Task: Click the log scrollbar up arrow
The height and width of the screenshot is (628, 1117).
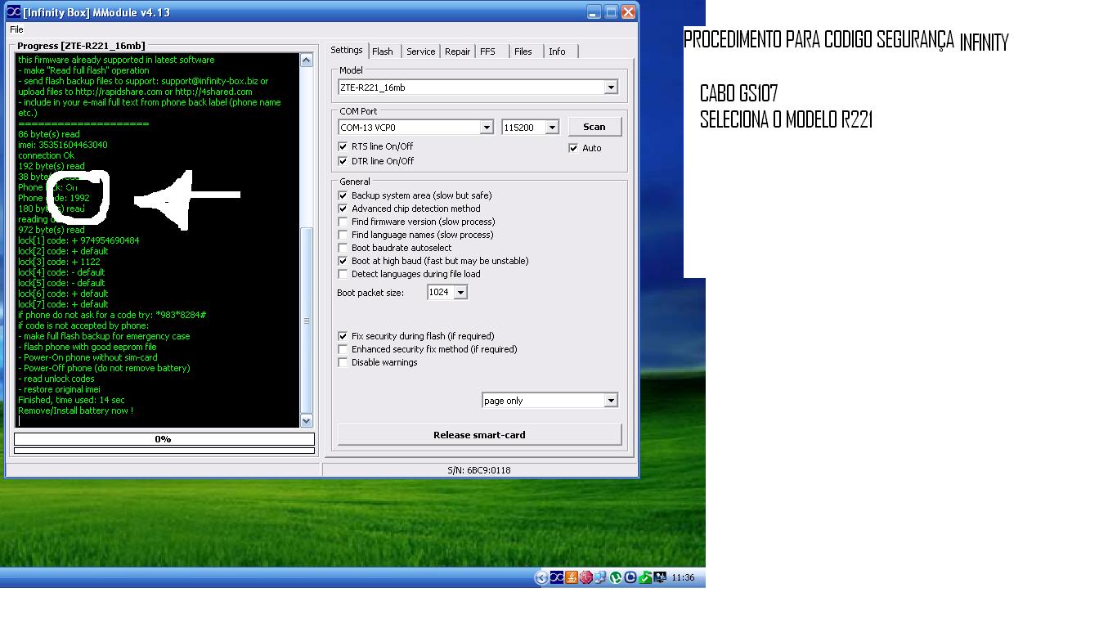Action: [x=307, y=60]
